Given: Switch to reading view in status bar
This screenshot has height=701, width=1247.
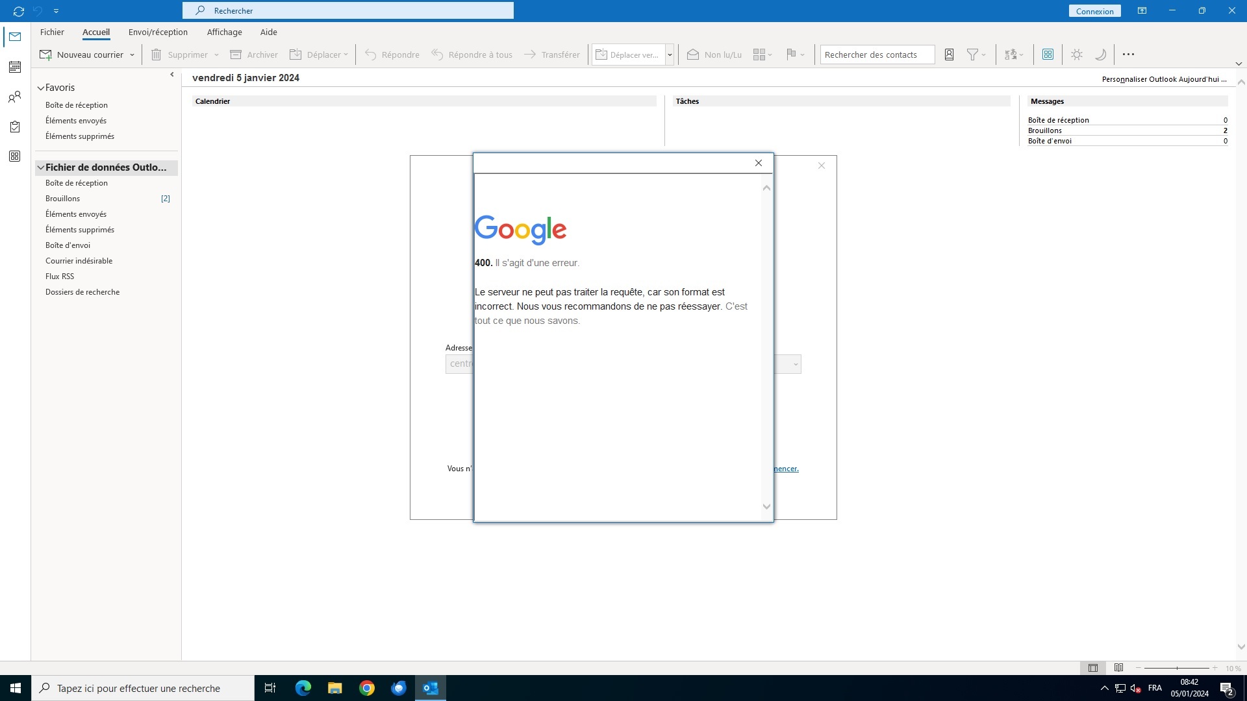Looking at the screenshot, I should point(1118,668).
